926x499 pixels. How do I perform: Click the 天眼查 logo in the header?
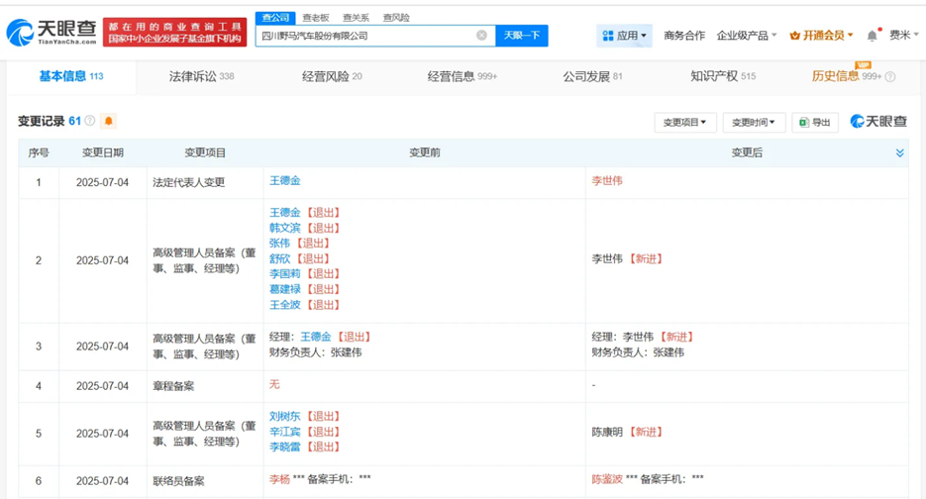click(51, 33)
